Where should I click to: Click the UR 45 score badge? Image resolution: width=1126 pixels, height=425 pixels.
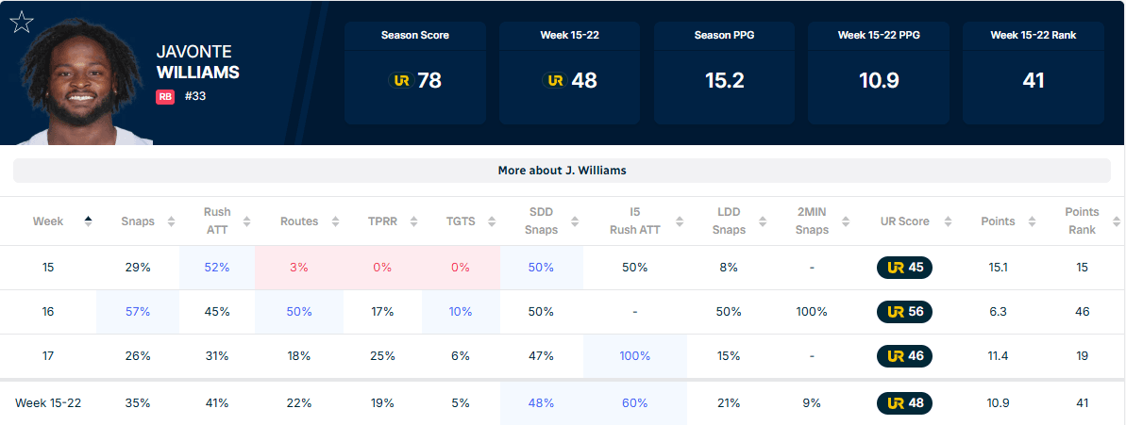pos(904,268)
